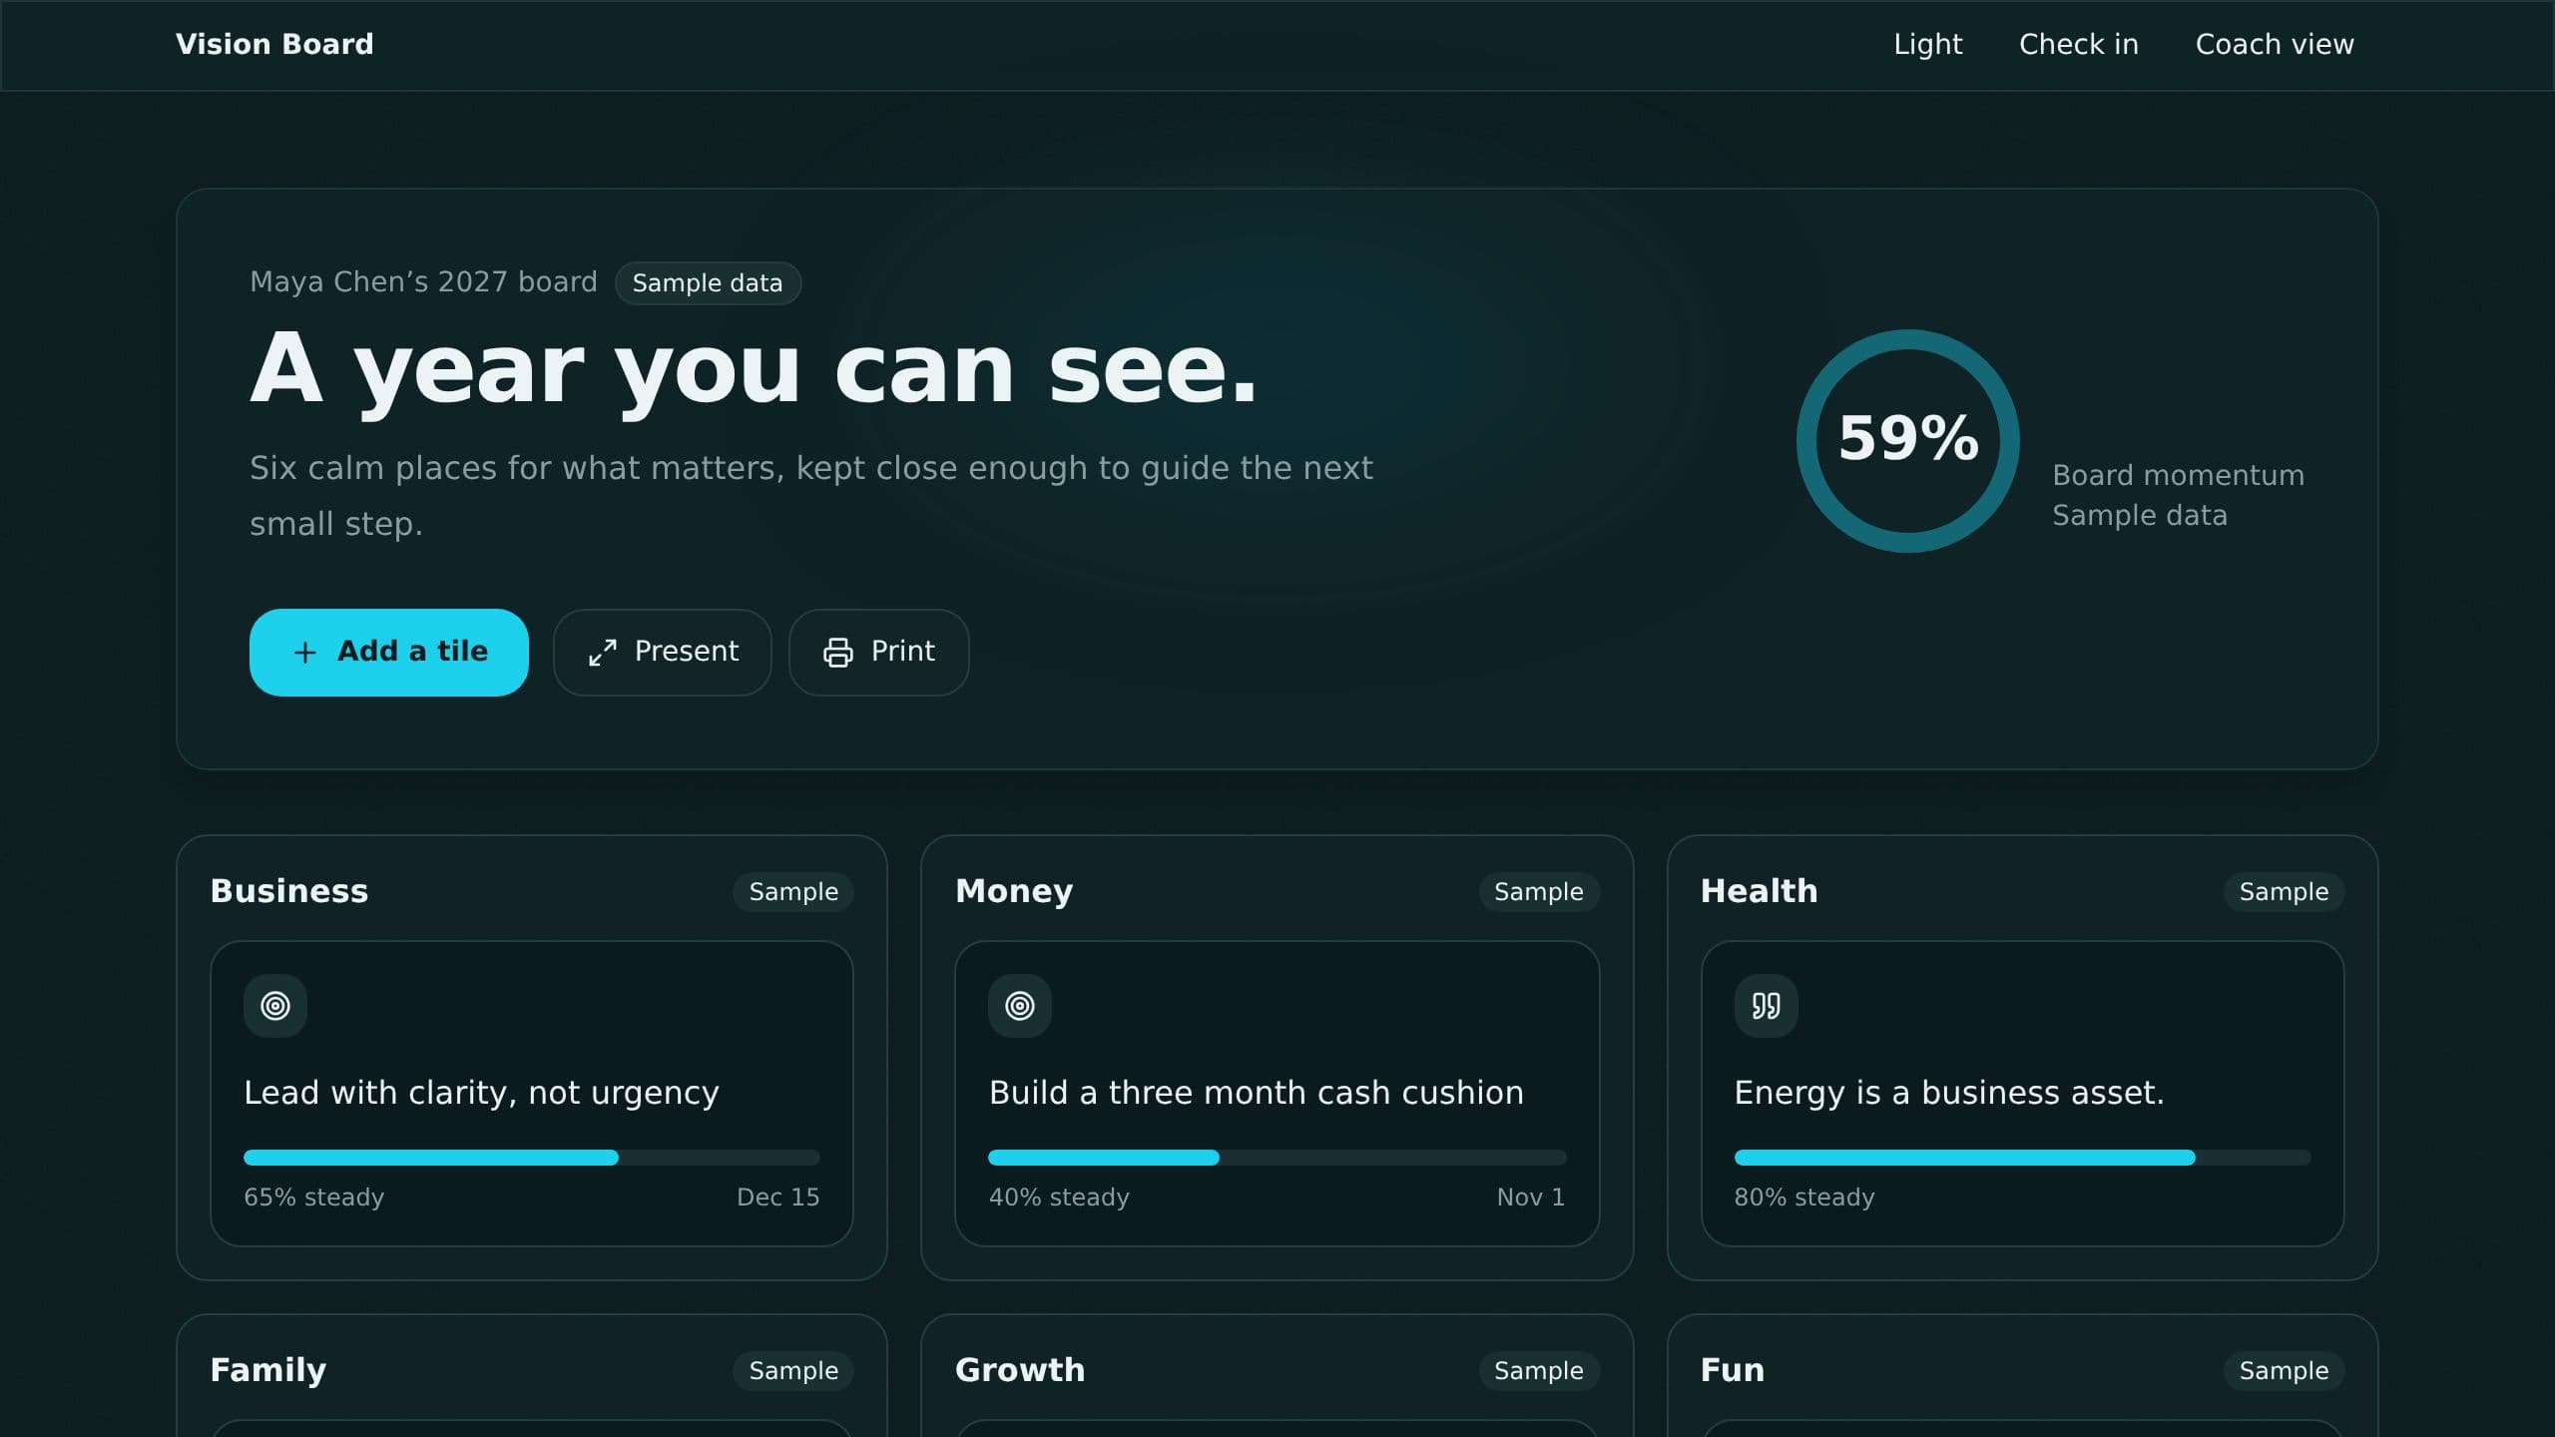2555x1437 pixels.
Task: Click the Sample badge on Money card
Action: coord(1538,892)
